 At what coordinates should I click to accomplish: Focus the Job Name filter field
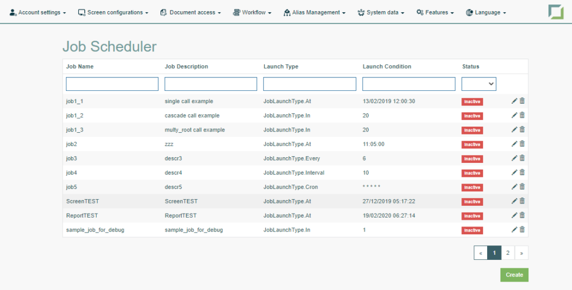(112, 84)
